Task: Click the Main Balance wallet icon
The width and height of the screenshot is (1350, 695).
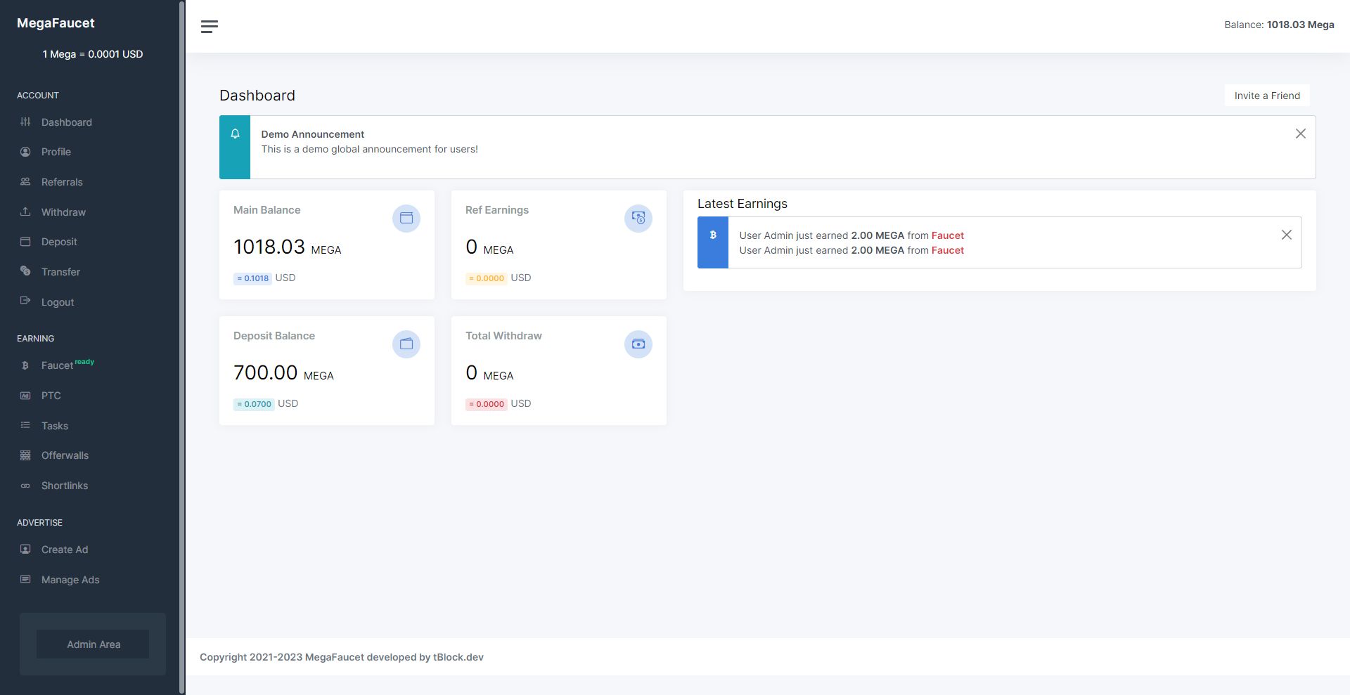Action: tap(406, 219)
